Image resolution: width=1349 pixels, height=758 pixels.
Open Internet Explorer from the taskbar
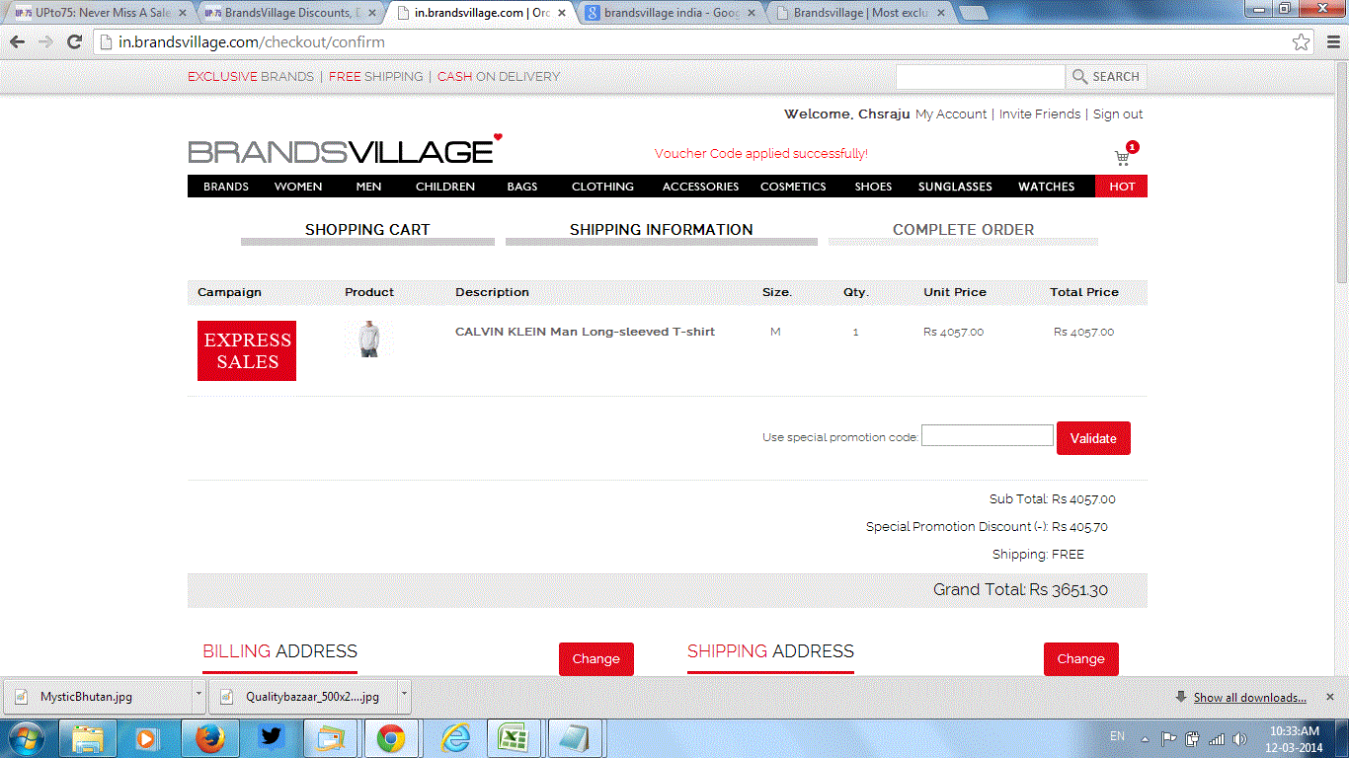pyautogui.click(x=455, y=738)
